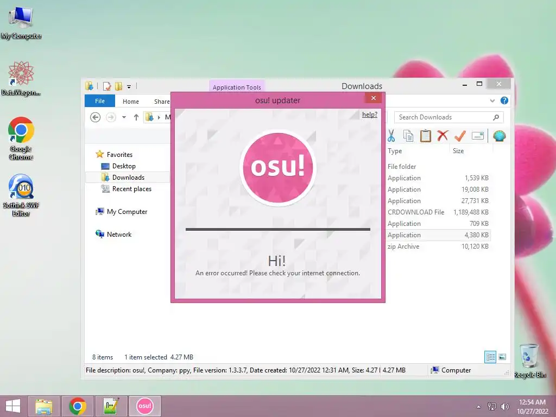
Task: Switch to details view button
Action: click(490, 357)
